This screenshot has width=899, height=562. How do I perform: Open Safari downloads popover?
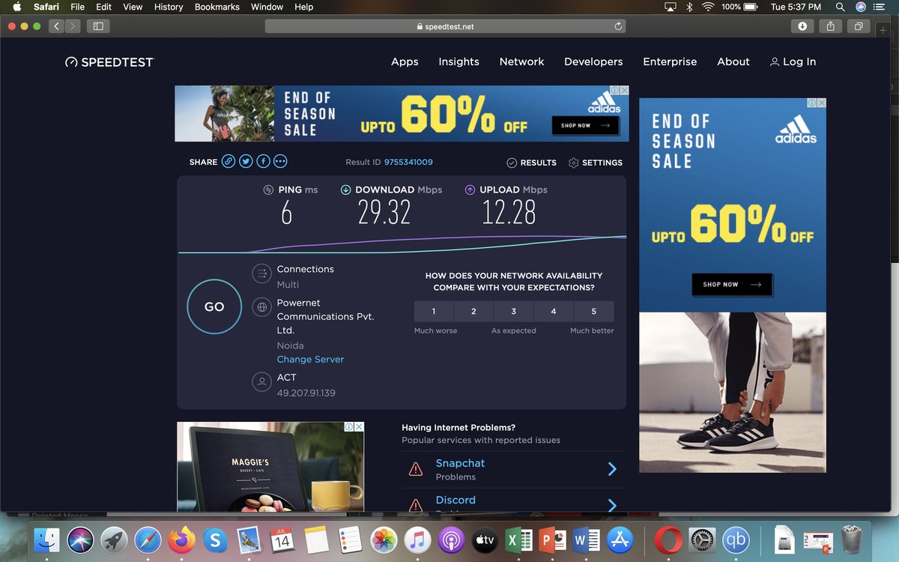coord(802,26)
